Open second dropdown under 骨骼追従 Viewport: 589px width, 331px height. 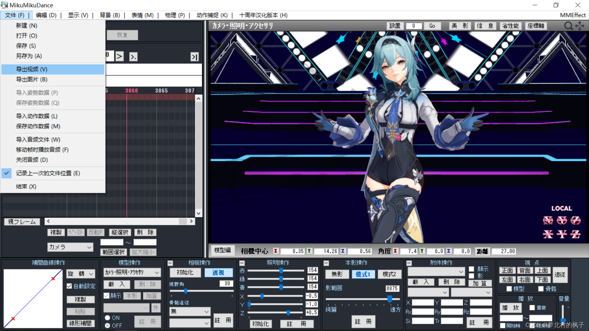pos(190,323)
